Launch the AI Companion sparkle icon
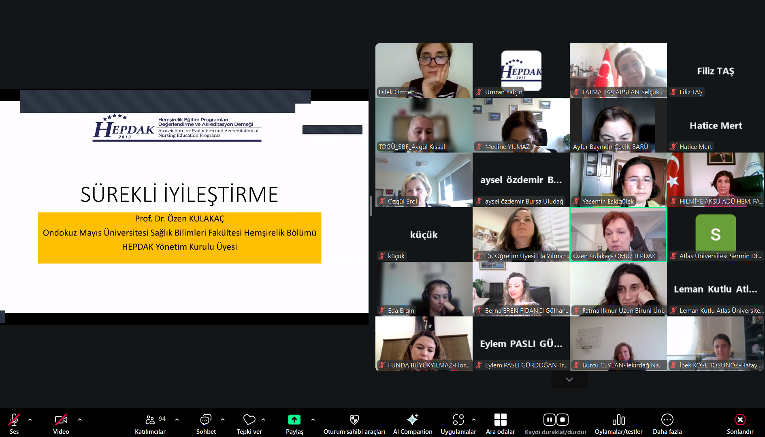765x437 pixels. click(412, 420)
